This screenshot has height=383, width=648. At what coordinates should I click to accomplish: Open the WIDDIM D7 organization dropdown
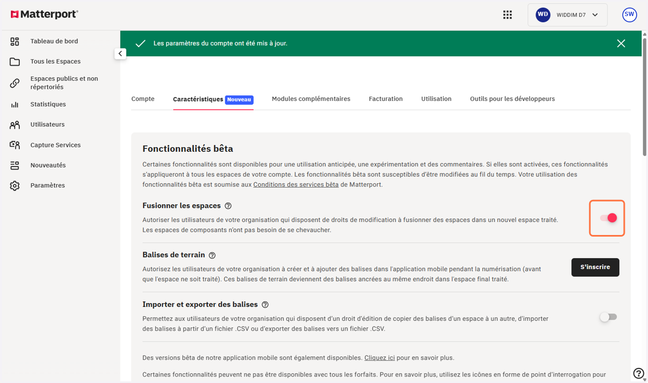(x=567, y=15)
